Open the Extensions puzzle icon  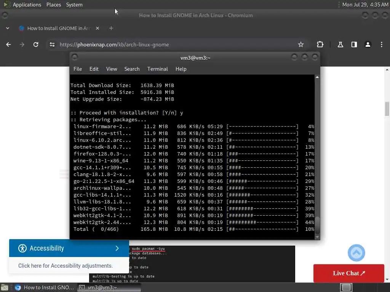(320, 45)
